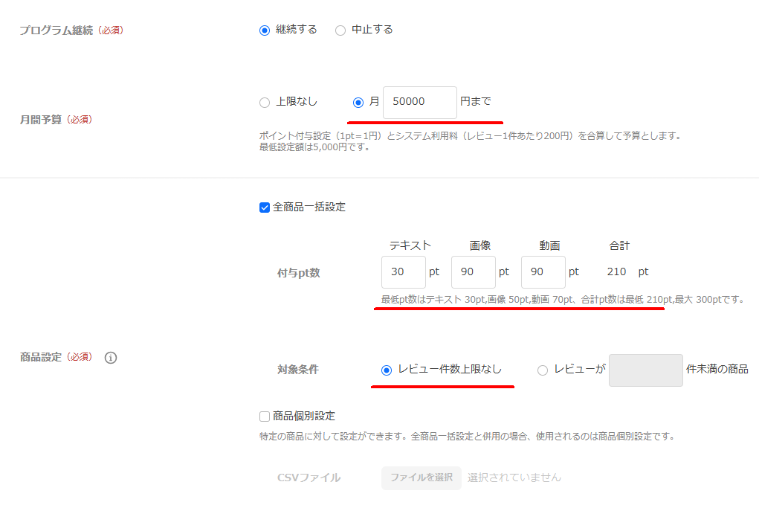Enable the 商品個別設定 checkbox
Image resolution: width=759 pixels, height=508 pixels.
(265, 417)
